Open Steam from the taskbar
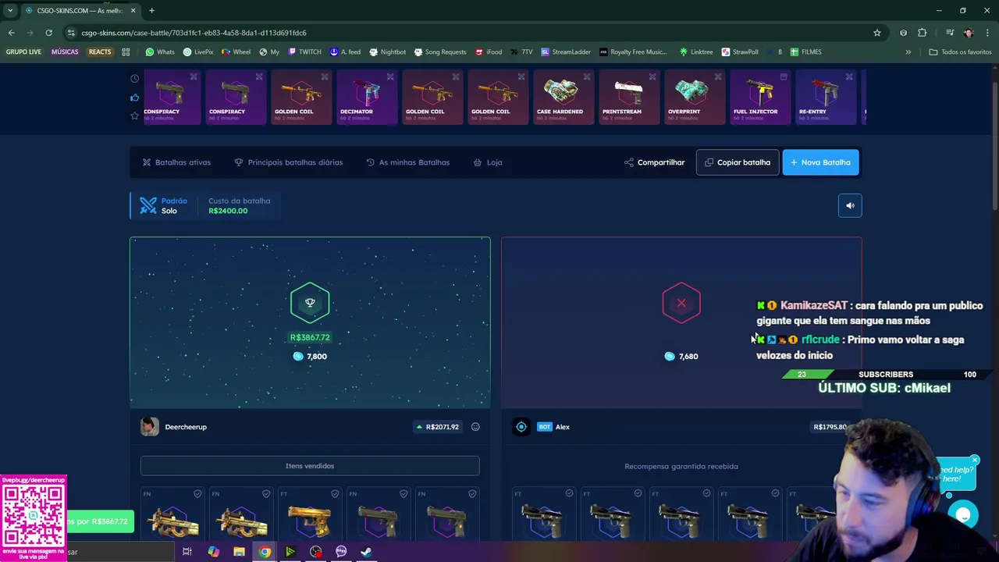 tap(366, 552)
